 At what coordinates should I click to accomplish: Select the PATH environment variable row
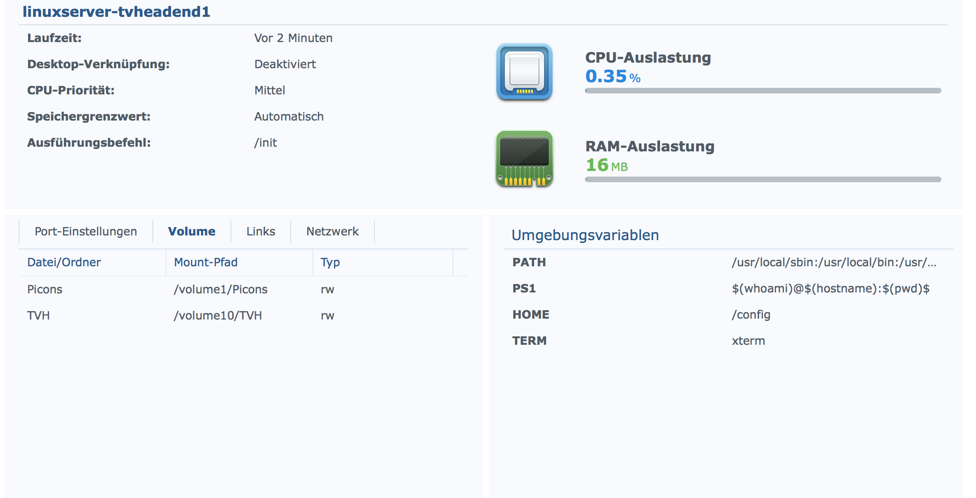pos(728,263)
